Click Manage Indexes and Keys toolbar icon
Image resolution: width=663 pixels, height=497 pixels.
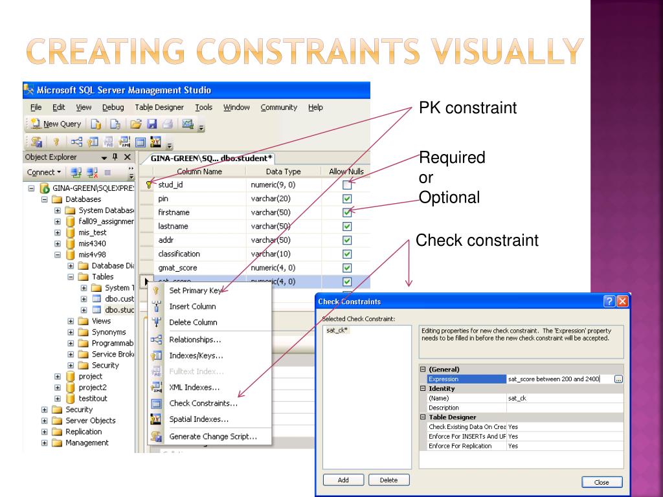tap(93, 142)
